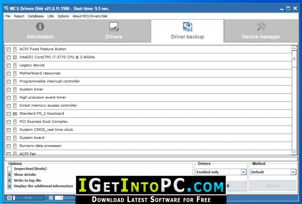
Task: Click the Programmable interrupt controller row icon
Action: (x=15, y=81)
